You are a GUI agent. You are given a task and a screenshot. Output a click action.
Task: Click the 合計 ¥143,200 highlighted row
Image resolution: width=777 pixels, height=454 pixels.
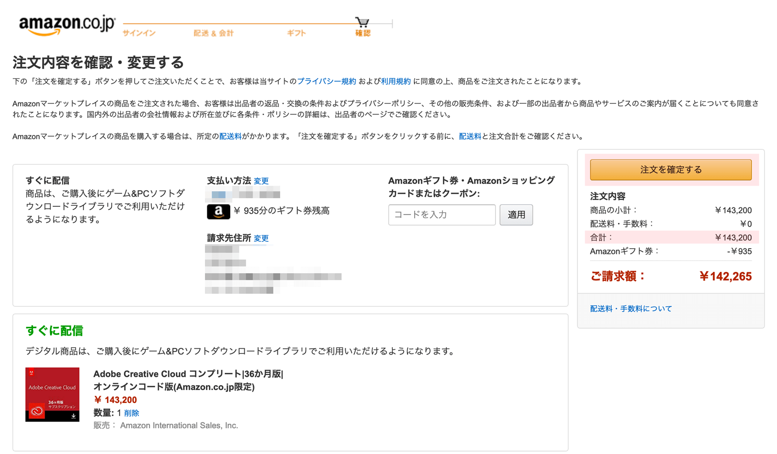[x=672, y=237]
